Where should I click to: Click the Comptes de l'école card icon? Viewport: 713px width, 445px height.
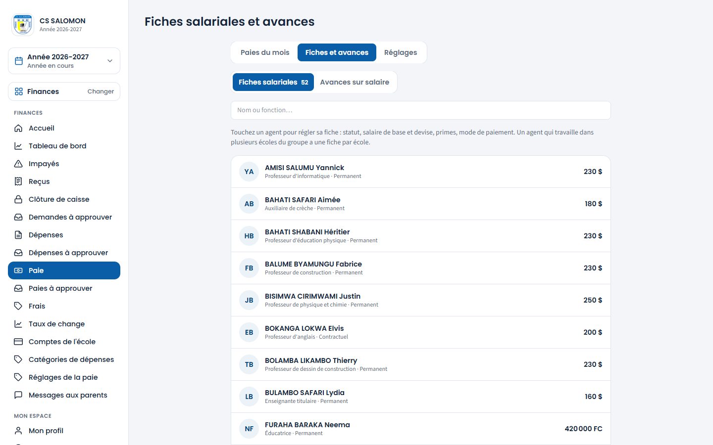(18, 342)
